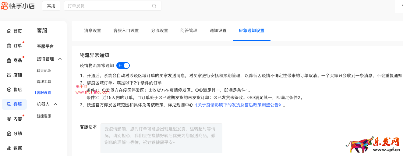Viewport: 403px width, 156px height.
Task: Click the 内容 label in sidebar
Action: click(18, 119)
